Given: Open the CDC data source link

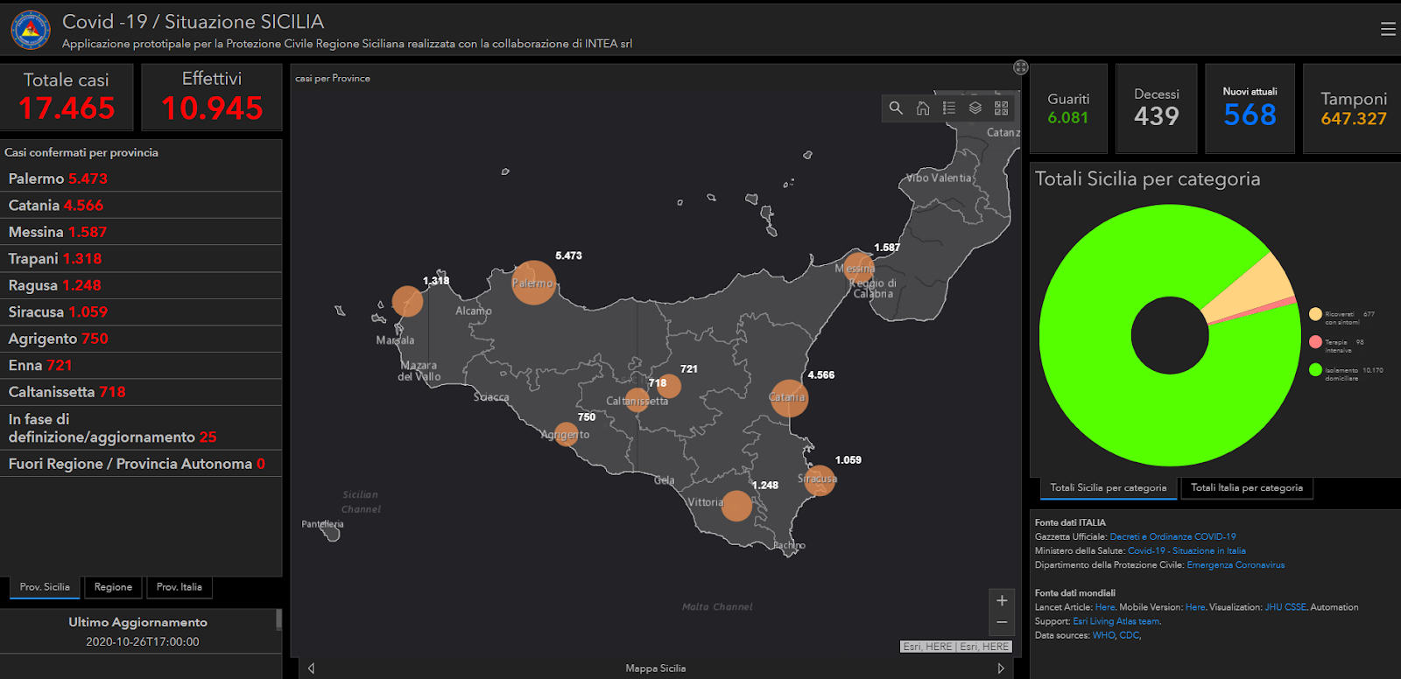Looking at the screenshot, I should pos(1129,635).
